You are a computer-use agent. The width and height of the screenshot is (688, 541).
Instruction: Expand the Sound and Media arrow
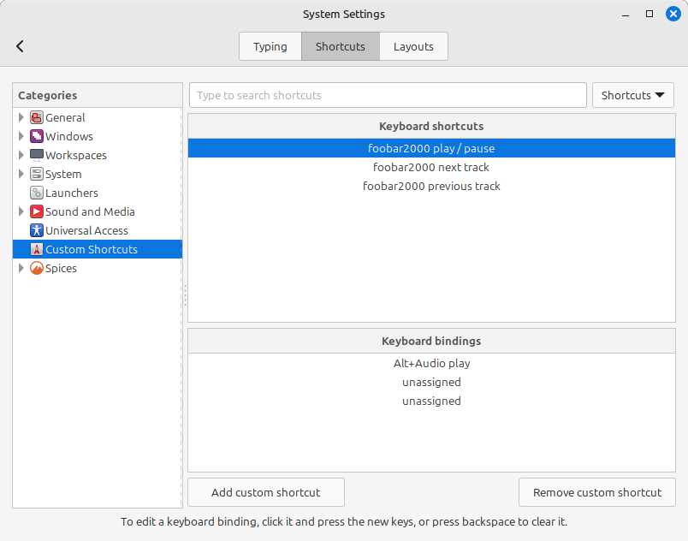pyautogui.click(x=21, y=212)
